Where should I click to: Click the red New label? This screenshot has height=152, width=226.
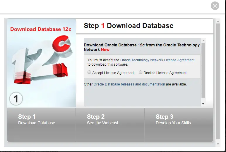coord(105,50)
